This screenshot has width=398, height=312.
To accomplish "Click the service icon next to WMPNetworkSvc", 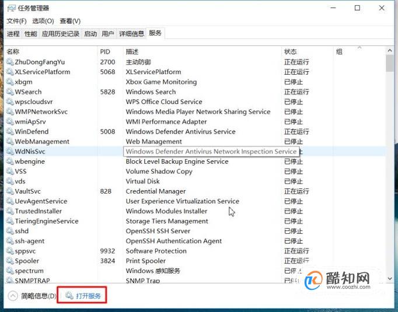I will (10, 111).
